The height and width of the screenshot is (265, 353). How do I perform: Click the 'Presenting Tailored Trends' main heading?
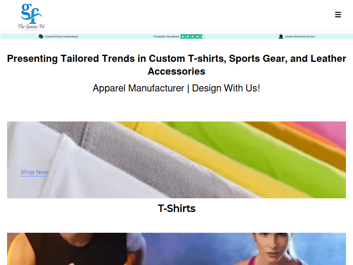[176, 65]
